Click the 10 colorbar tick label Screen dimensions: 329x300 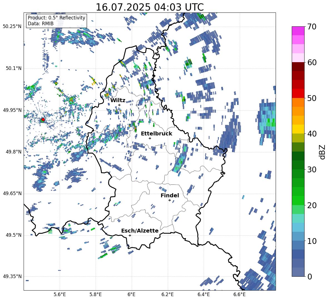pyautogui.click(x=312, y=241)
